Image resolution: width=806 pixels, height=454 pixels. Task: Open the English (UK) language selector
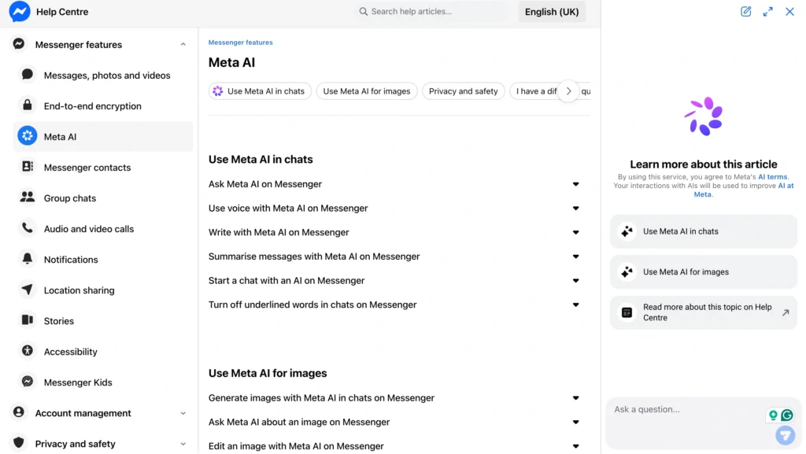click(x=552, y=11)
